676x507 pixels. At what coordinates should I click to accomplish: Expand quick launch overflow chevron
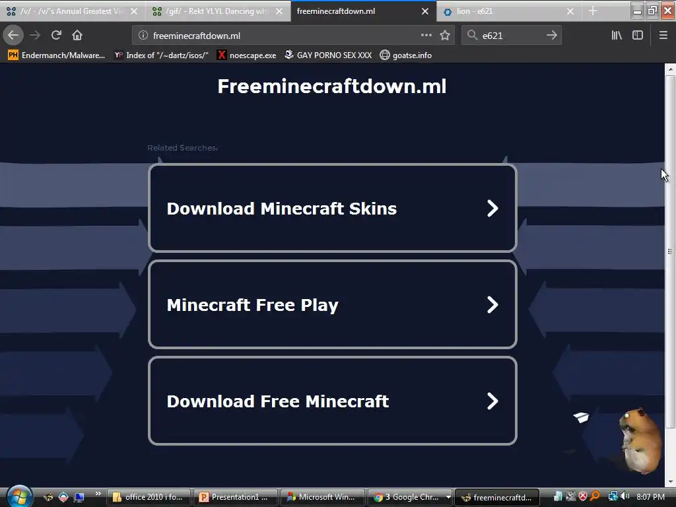pyautogui.click(x=98, y=494)
